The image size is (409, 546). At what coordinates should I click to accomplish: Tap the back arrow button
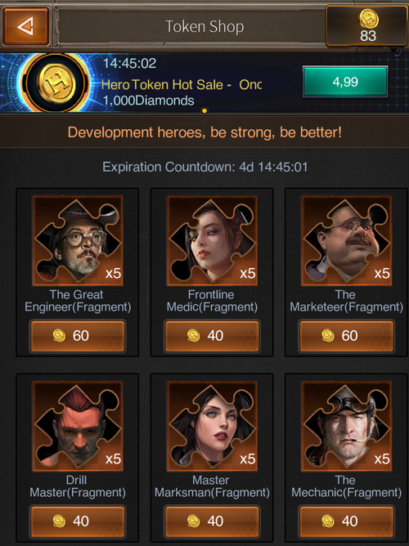coord(25,26)
